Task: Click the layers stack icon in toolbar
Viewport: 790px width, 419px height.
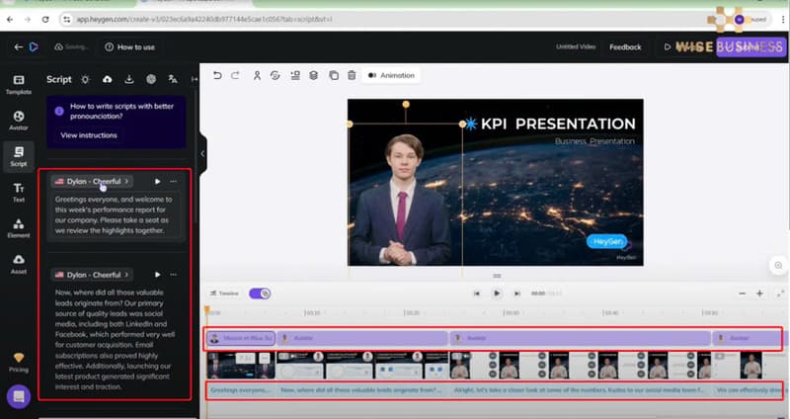Action: (313, 75)
